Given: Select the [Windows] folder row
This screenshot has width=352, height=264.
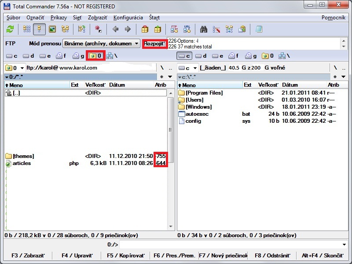Looking at the screenshot, I should coord(262,107).
